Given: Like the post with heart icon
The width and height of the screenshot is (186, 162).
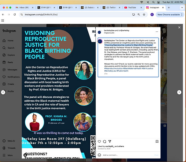Looking at the screenshot, I should [x=99, y=142].
